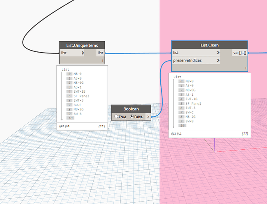Viewport: 267px width, 204px height.
Task: Click item 'SF Panel' in List.Clean preview
Action: click(x=193, y=104)
